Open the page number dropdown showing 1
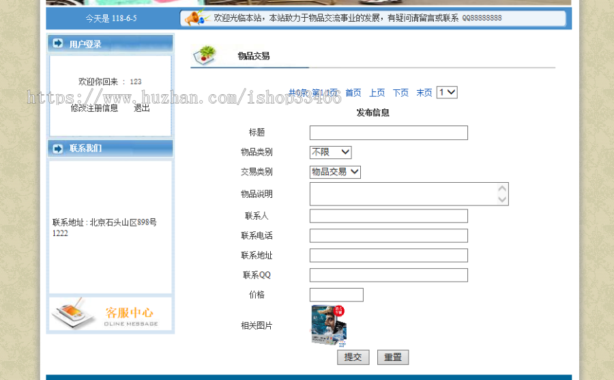 click(447, 93)
